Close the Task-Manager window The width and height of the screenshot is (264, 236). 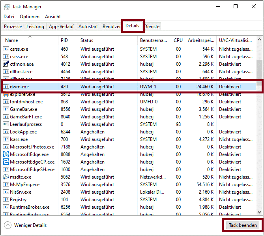pyautogui.click(x=254, y=7)
